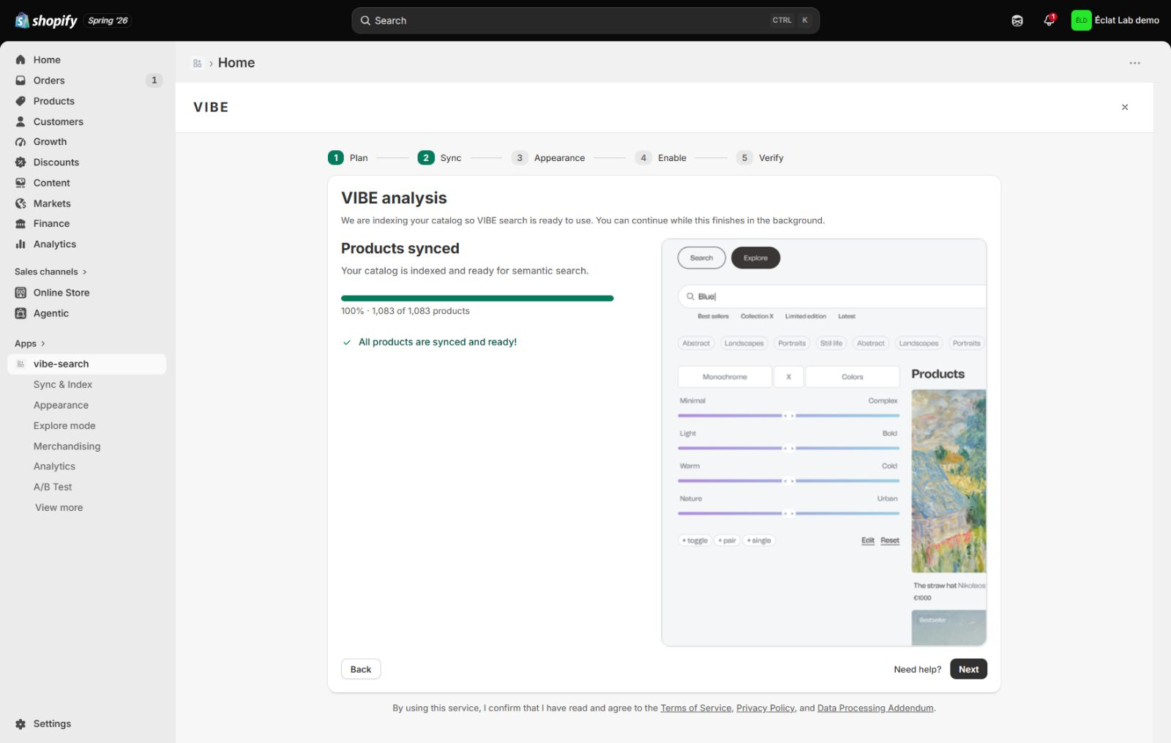Click the sync progress bar
Viewport: 1171px width, 743px height.
click(477, 298)
